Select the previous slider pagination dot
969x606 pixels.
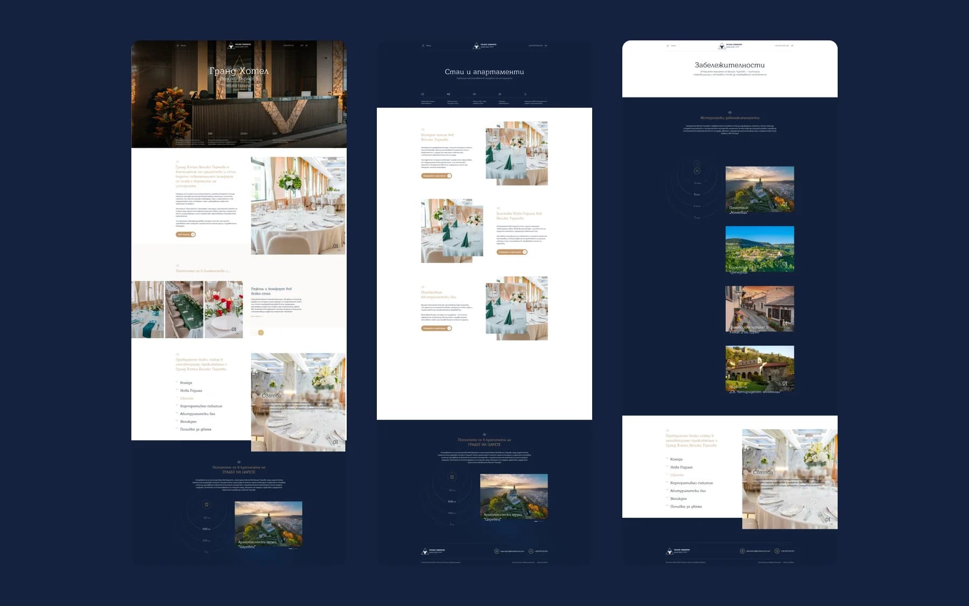tap(254, 333)
